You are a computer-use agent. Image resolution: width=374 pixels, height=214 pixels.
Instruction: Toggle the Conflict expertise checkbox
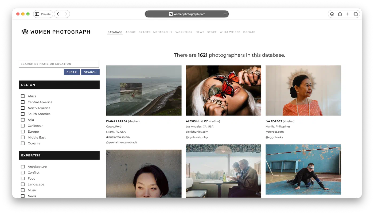pyautogui.click(x=23, y=173)
